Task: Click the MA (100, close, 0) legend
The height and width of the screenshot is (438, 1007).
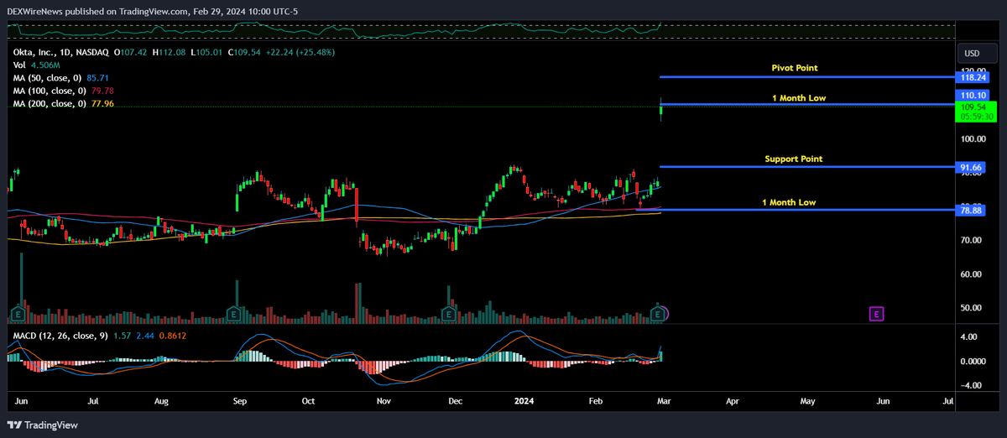Action: [63, 91]
